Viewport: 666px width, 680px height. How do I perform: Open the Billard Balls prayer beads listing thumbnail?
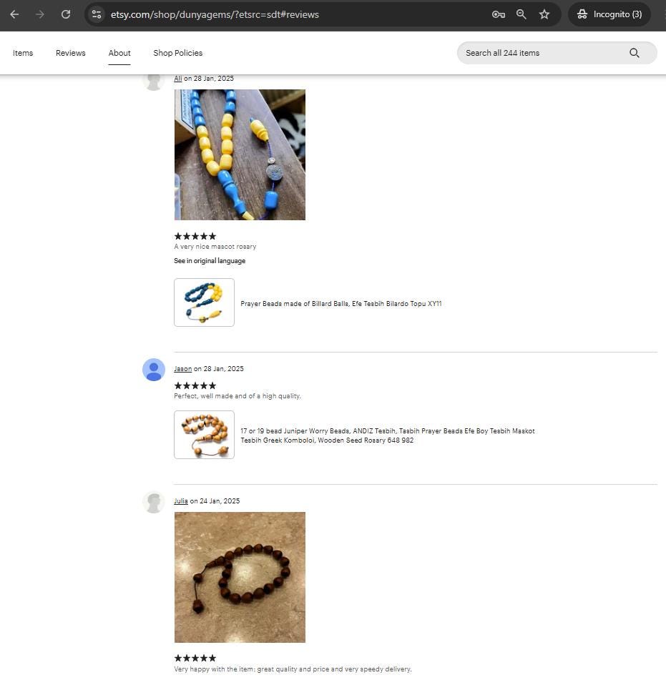pos(205,302)
